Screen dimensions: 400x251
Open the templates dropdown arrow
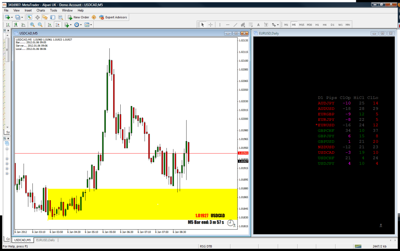tap(91, 25)
